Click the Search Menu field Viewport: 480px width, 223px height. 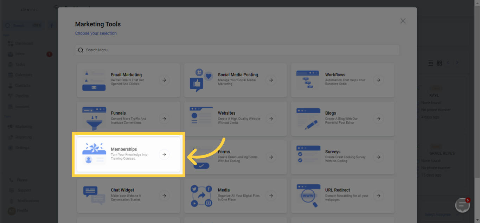click(237, 50)
